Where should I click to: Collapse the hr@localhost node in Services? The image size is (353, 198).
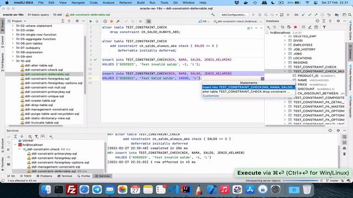pyautogui.click(x=15, y=145)
